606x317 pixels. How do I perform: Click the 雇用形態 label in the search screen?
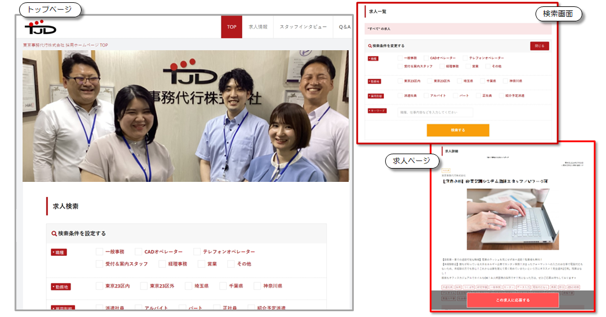point(376,96)
